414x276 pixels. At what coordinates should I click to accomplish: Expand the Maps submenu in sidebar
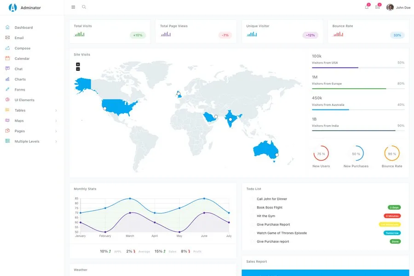[56, 121]
